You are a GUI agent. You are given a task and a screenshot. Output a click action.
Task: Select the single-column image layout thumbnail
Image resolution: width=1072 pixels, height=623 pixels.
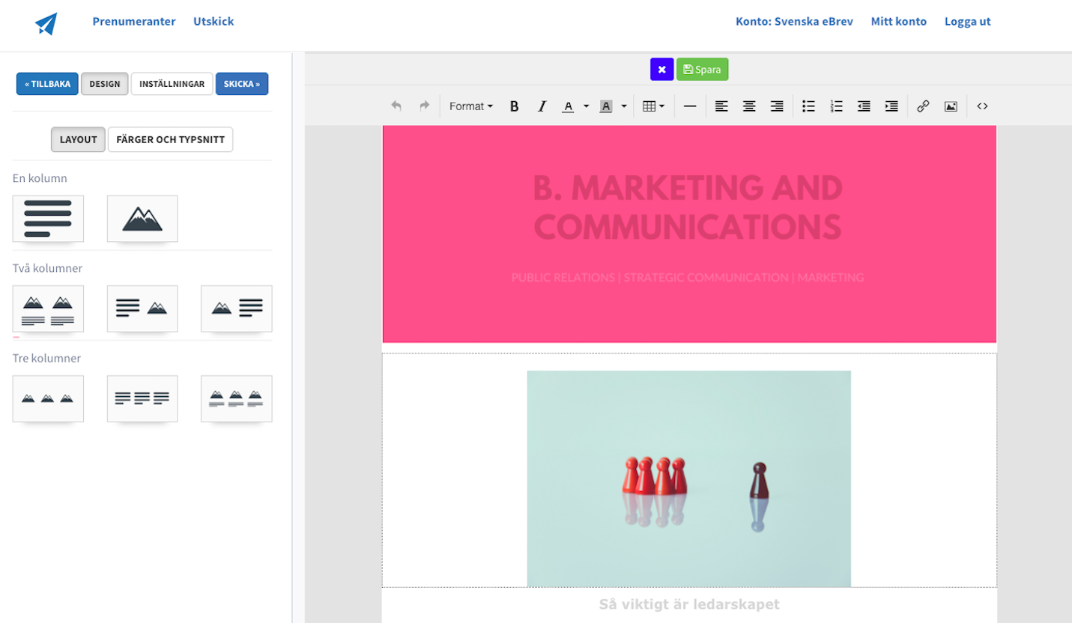point(142,219)
